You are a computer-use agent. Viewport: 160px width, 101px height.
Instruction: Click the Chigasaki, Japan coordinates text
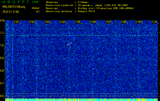[103, 5]
